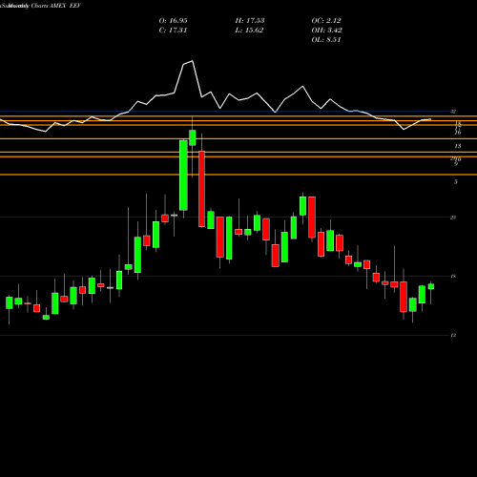Viewport: 477px width, 477px height.
Task: Click the 'H: 17.53' high value
Action: [250, 21]
